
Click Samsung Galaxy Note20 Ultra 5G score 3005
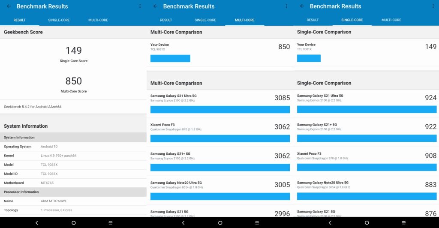point(282,185)
